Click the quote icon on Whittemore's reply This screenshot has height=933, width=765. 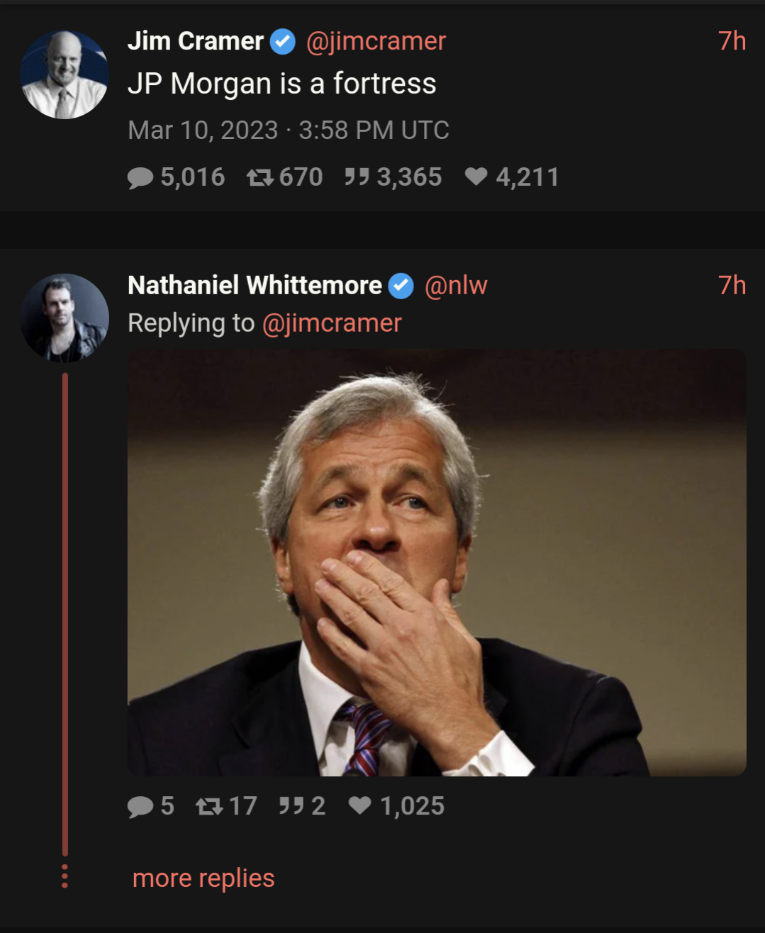291,805
